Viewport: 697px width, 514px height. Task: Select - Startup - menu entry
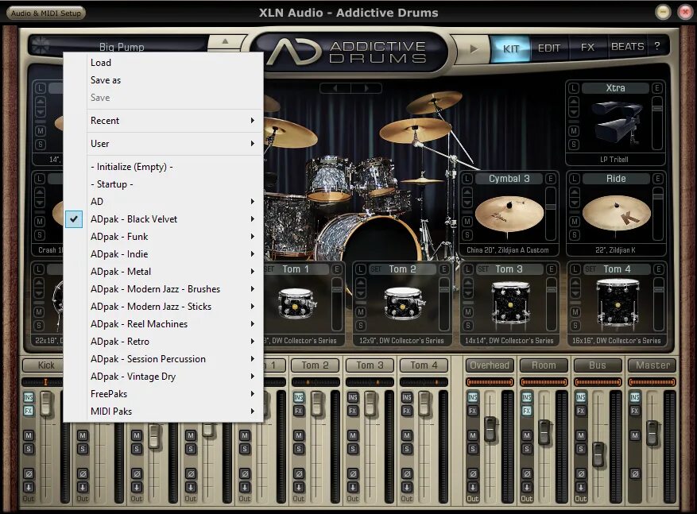[173, 184]
